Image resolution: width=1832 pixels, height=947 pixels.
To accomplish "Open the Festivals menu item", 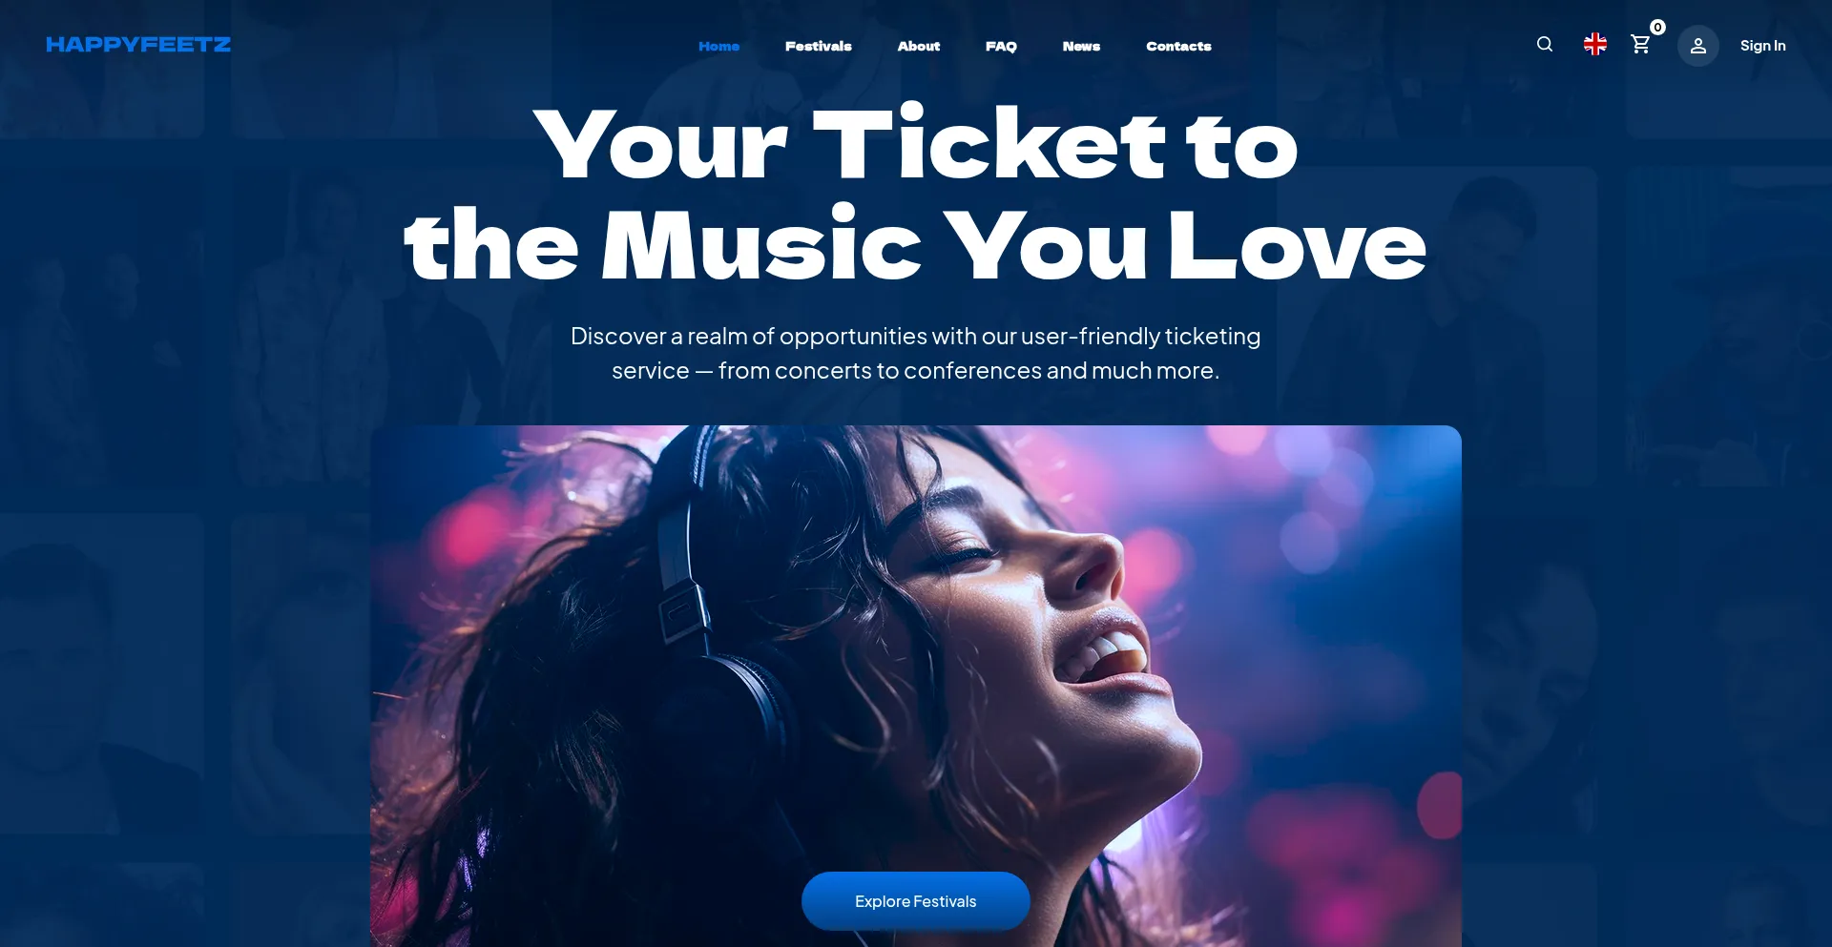I will click(819, 46).
